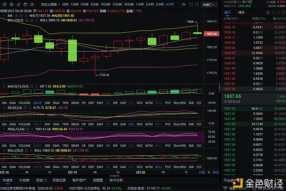Viewport: 286px width, 191px height.
Task: Collapse the MA indicator row chevron
Action: pos(4,16)
